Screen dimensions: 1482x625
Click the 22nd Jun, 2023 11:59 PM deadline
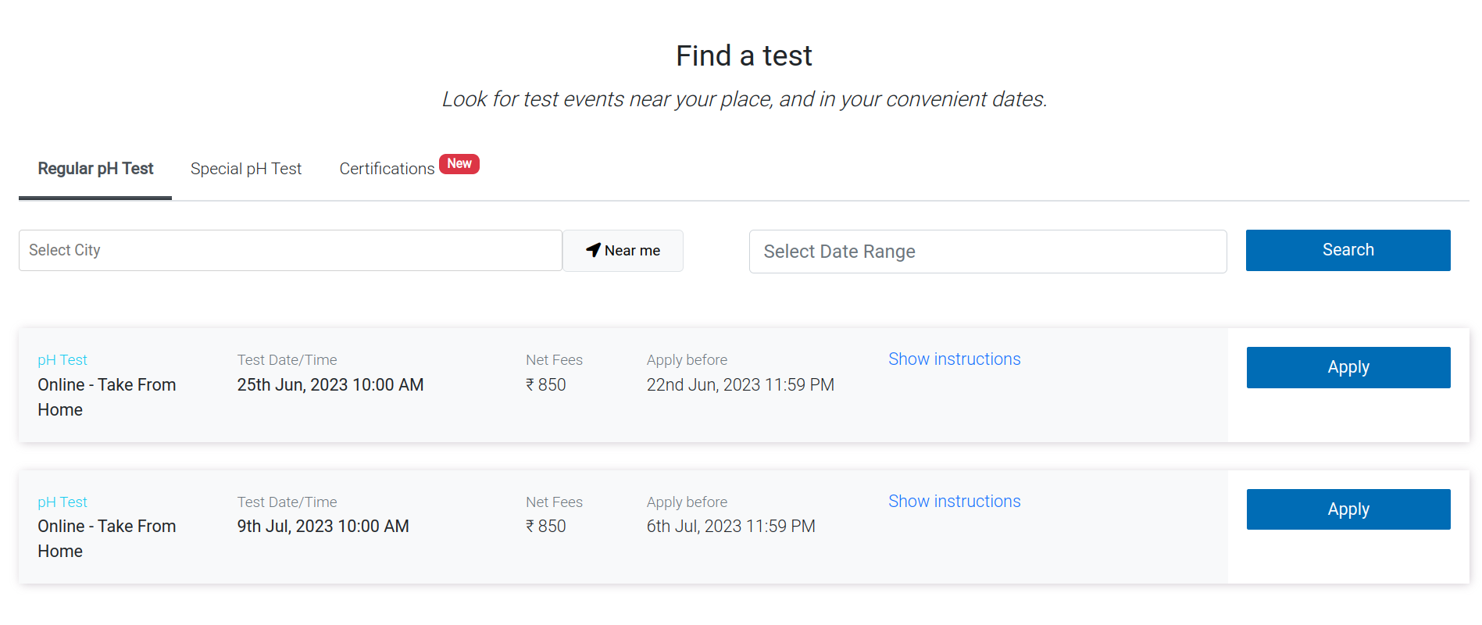click(740, 385)
